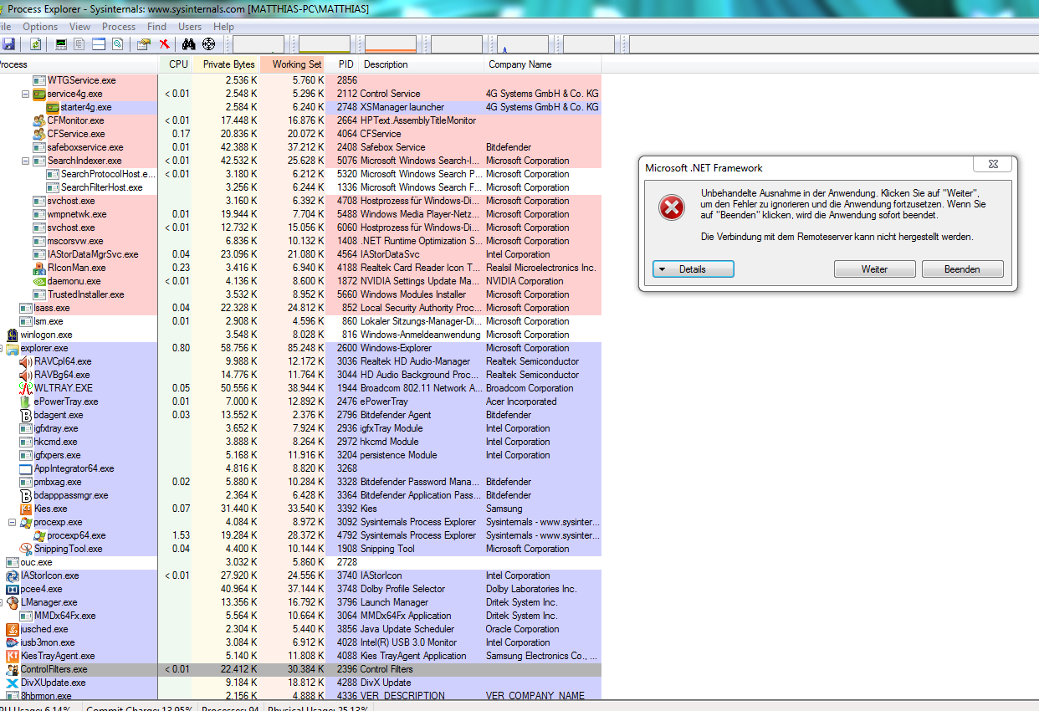Image resolution: width=1039 pixels, height=711 pixels.
Task: Click 'NVIDIA Corporation' company name cell
Action: coord(525,281)
